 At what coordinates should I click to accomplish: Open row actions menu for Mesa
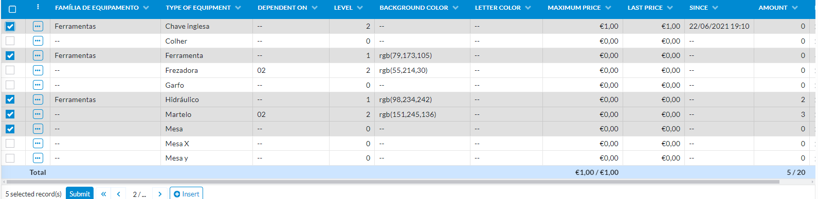[x=38, y=129]
